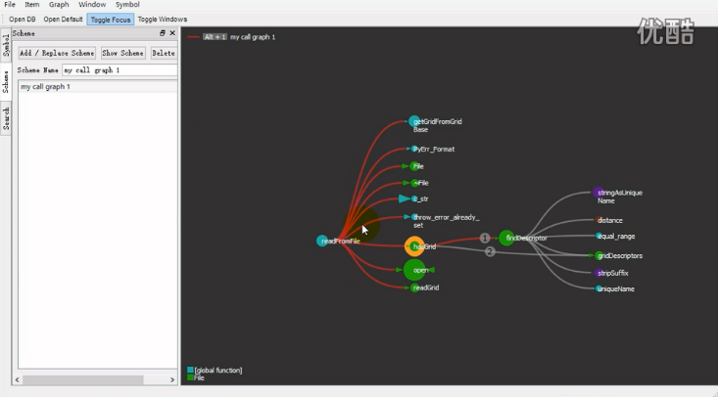Image resolution: width=718 pixels, height=397 pixels.
Task: Click edge marker number 2
Action: pos(490,251)
